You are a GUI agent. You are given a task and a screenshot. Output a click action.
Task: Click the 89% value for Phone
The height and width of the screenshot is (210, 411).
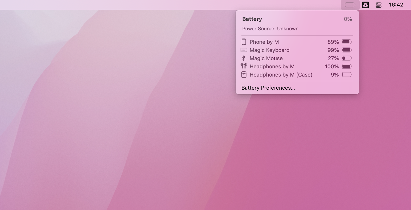(x=333, y=42)
